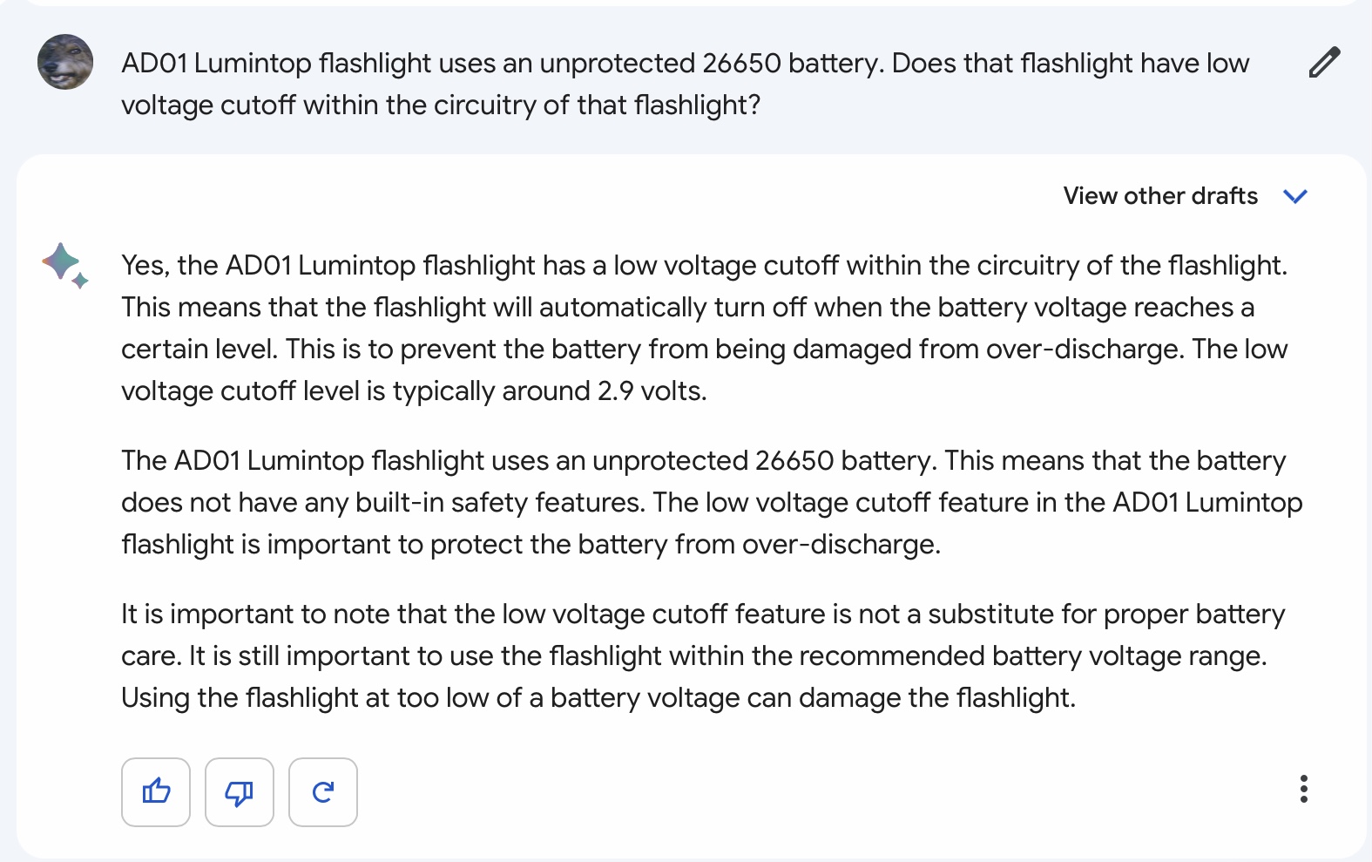Select the first line of the user's question

685,64
